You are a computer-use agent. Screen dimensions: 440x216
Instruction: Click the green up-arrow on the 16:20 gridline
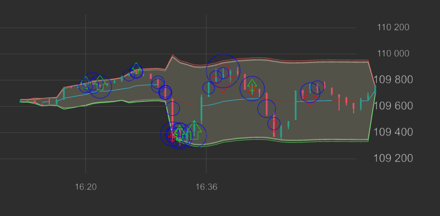click(x=86, y=81)
